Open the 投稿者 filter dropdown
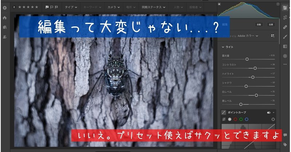The image size is (291, 152). (x=195, y=7)
